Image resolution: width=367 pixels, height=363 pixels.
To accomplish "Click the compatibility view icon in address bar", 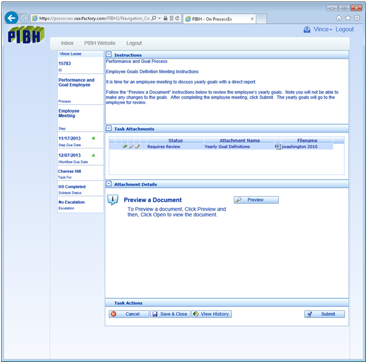I will pos(171,18).
